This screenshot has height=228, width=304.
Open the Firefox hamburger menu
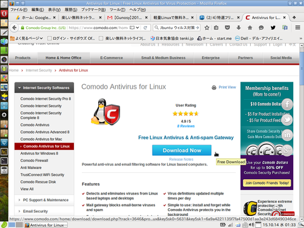coord(298,28)
